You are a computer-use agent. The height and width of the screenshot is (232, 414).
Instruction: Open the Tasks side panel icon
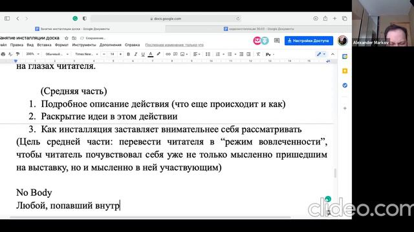pyautogui.click(x=345, y=86)
